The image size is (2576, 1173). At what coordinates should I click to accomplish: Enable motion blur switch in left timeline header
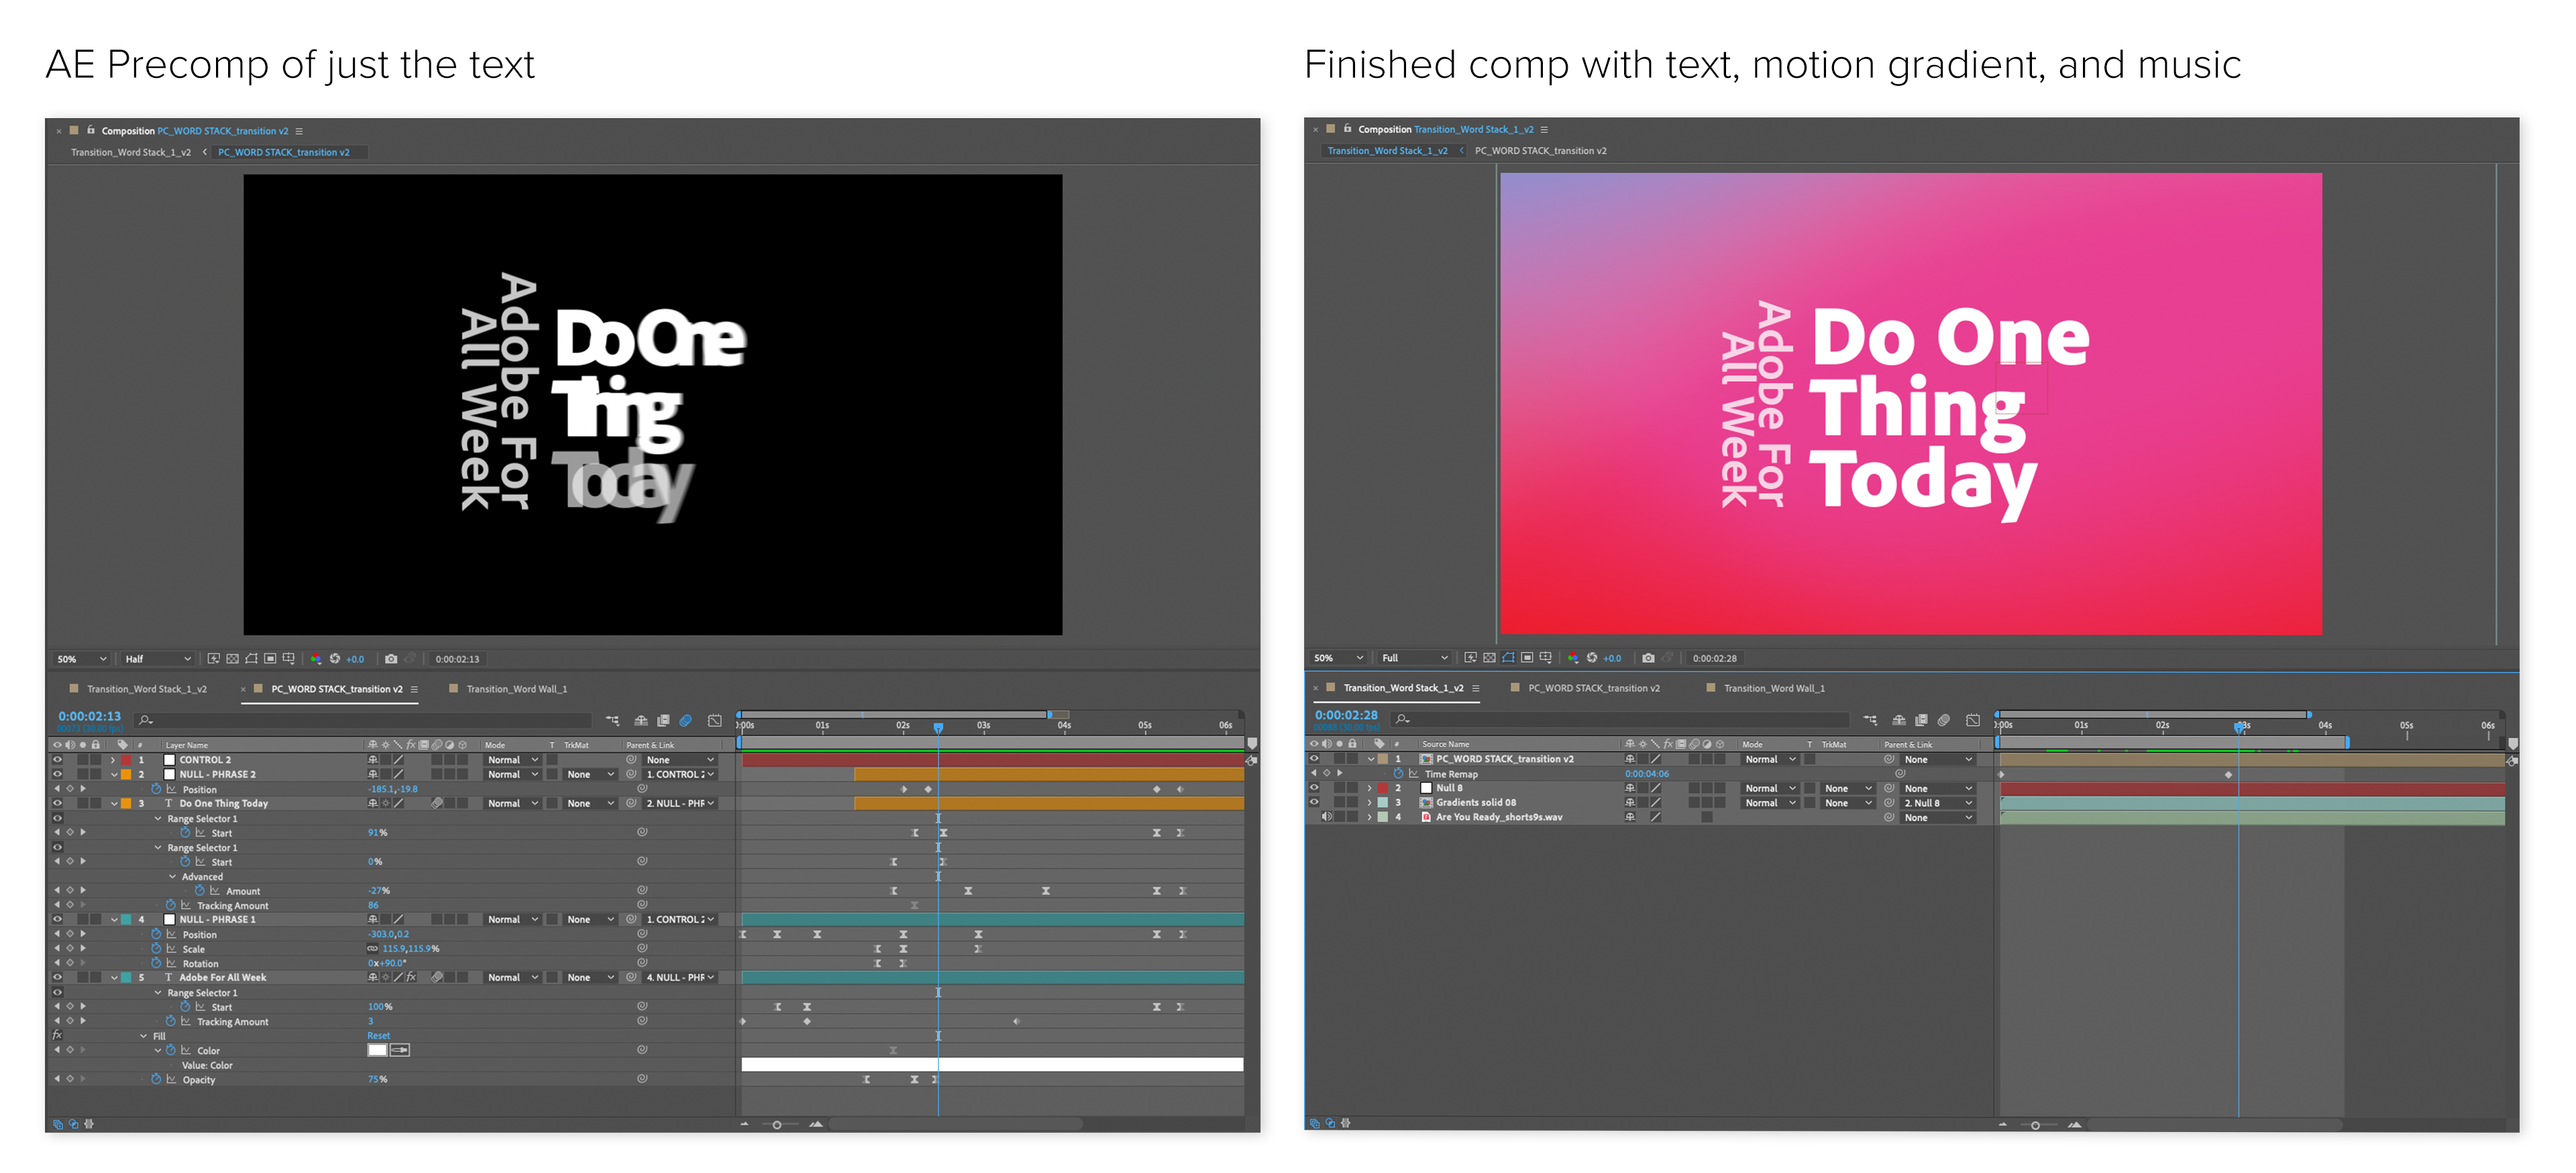(x=686, y=720)
